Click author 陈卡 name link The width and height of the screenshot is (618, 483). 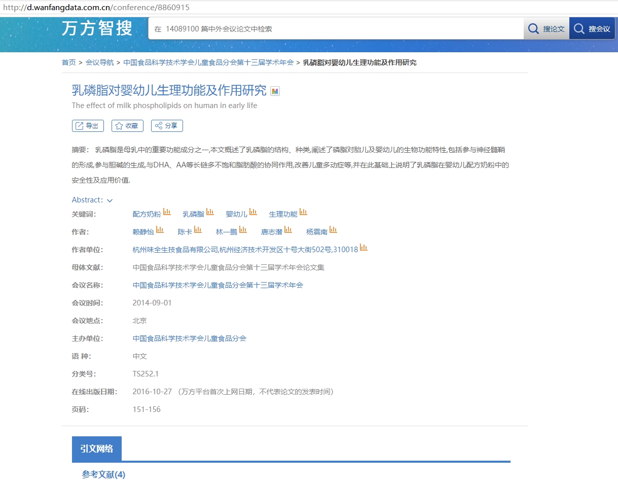[184, 231]
